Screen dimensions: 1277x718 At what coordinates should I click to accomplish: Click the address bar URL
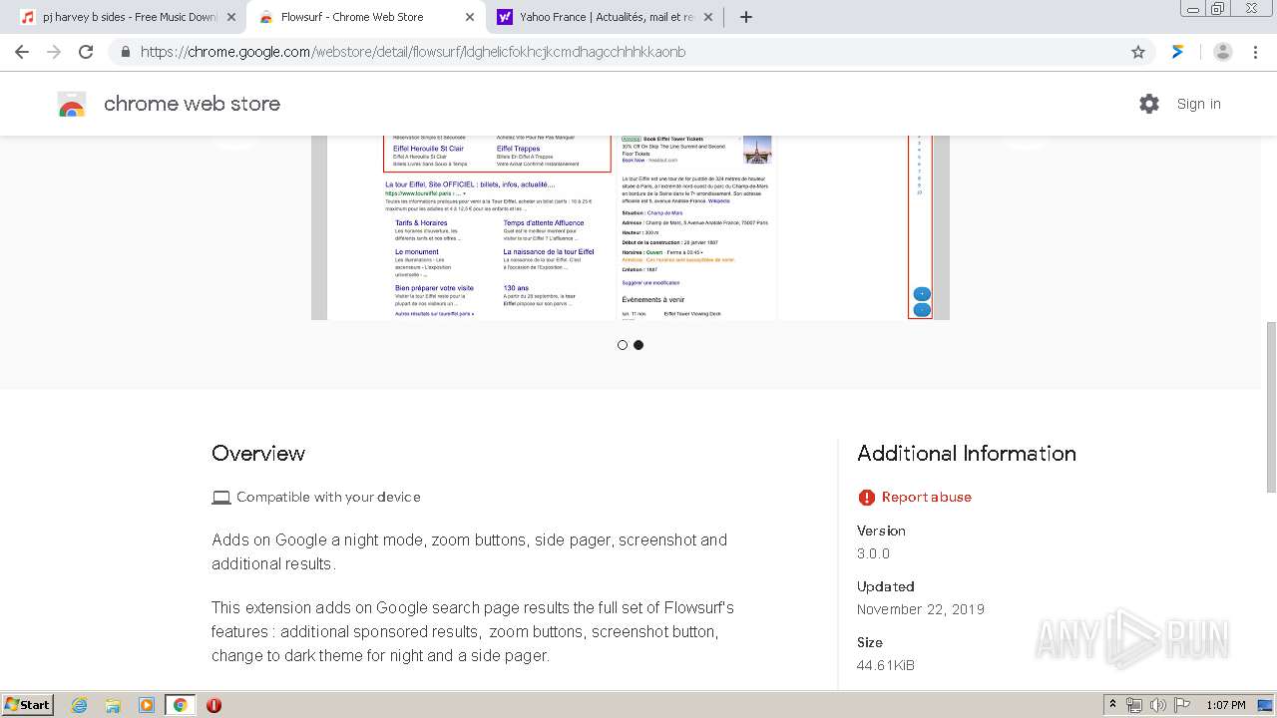point(413,52)
